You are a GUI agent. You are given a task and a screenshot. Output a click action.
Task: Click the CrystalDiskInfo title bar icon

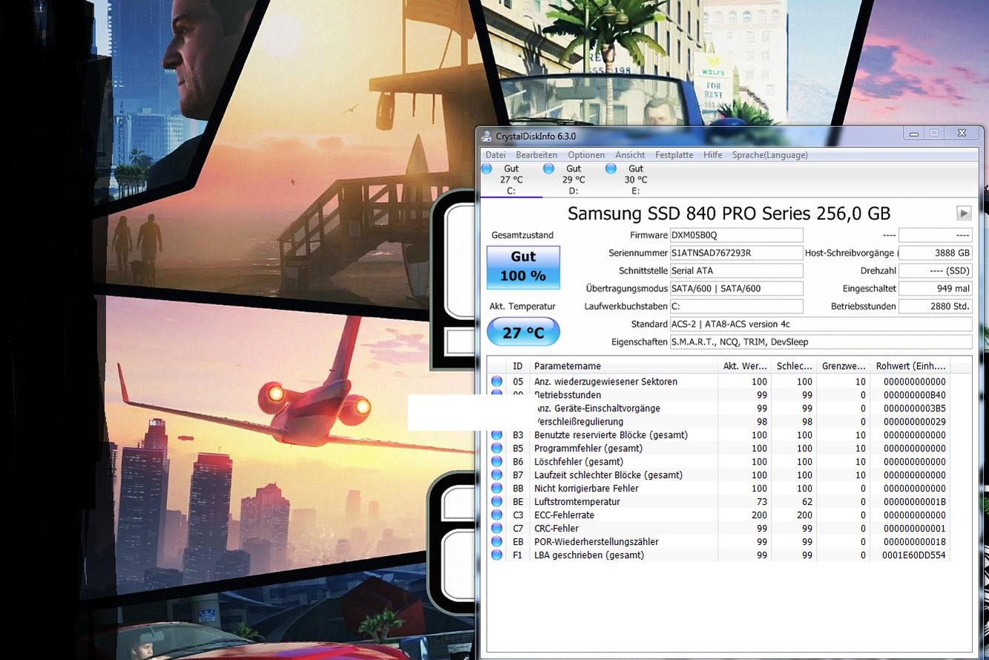[x=486, y=137]
